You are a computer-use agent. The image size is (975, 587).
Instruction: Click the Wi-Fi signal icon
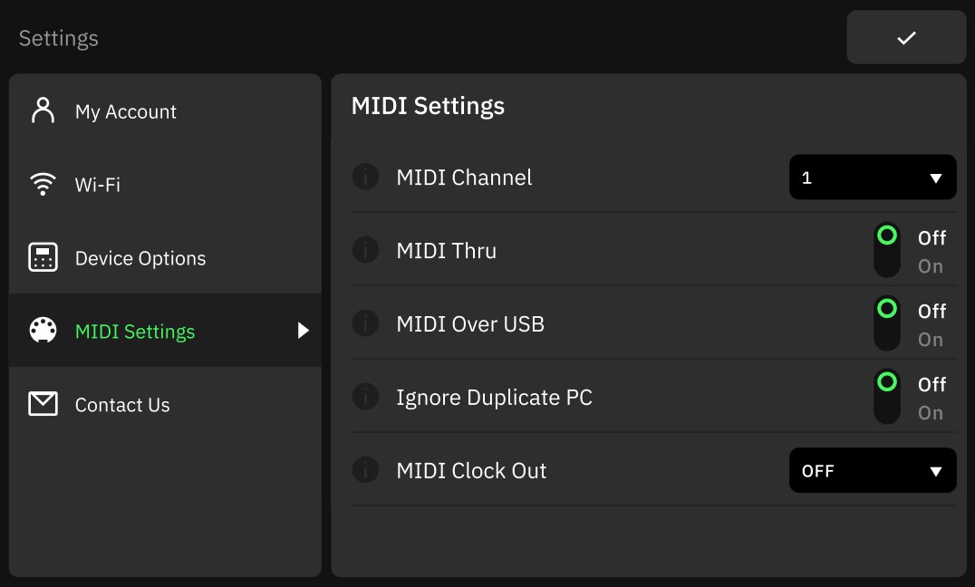pyautogui.click(x=43, y=184)
